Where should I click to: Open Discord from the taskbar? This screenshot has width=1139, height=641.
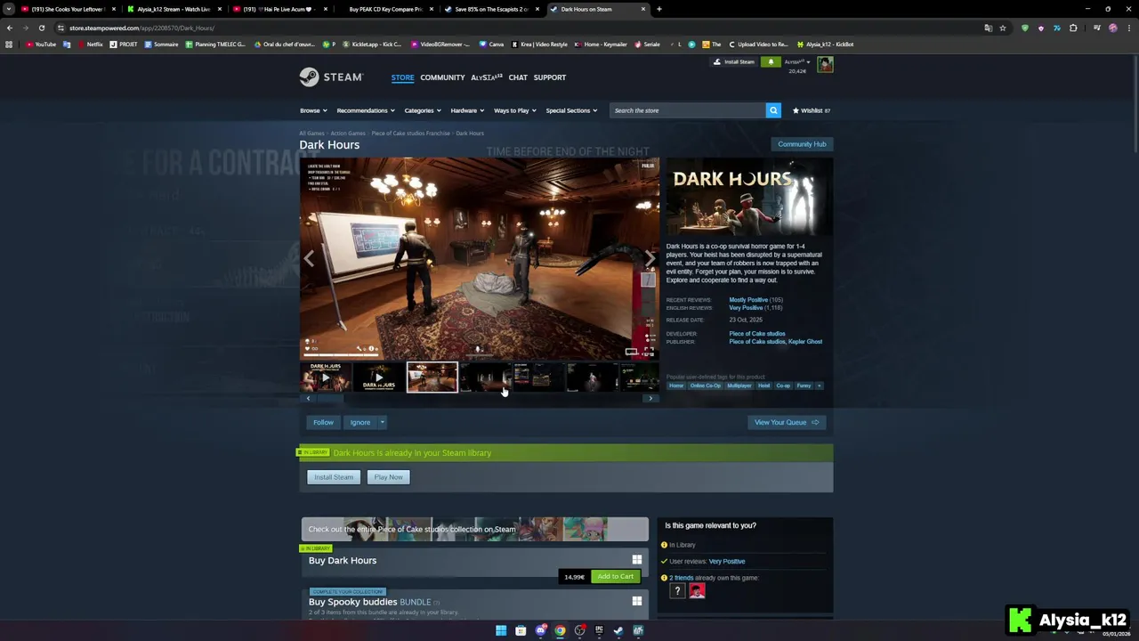coord(540,630)
